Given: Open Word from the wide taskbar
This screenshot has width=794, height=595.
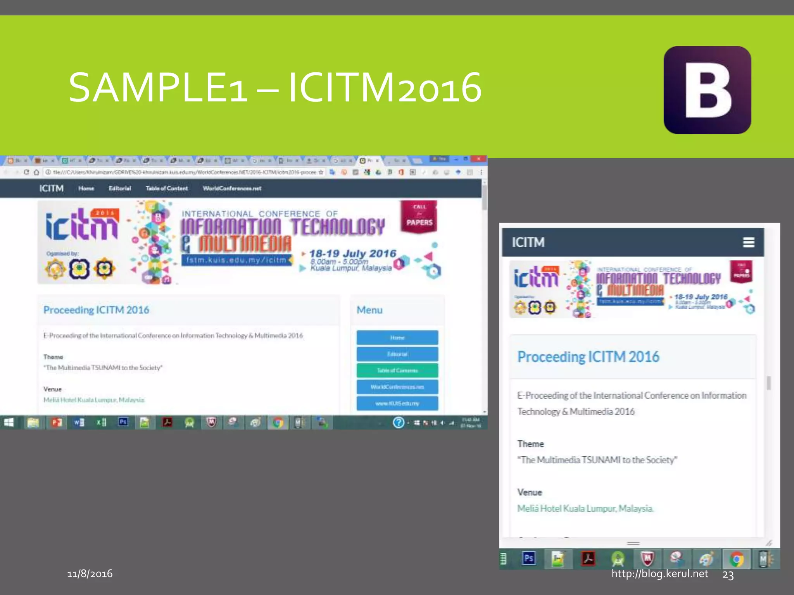Looking at the screenshot, I should (x=79, y=422).
